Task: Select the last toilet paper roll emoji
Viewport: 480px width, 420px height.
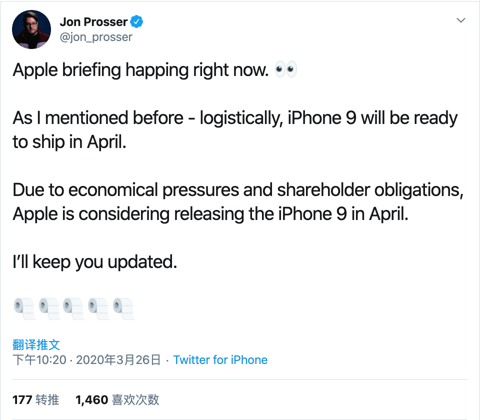Action: tap(123, 307)
